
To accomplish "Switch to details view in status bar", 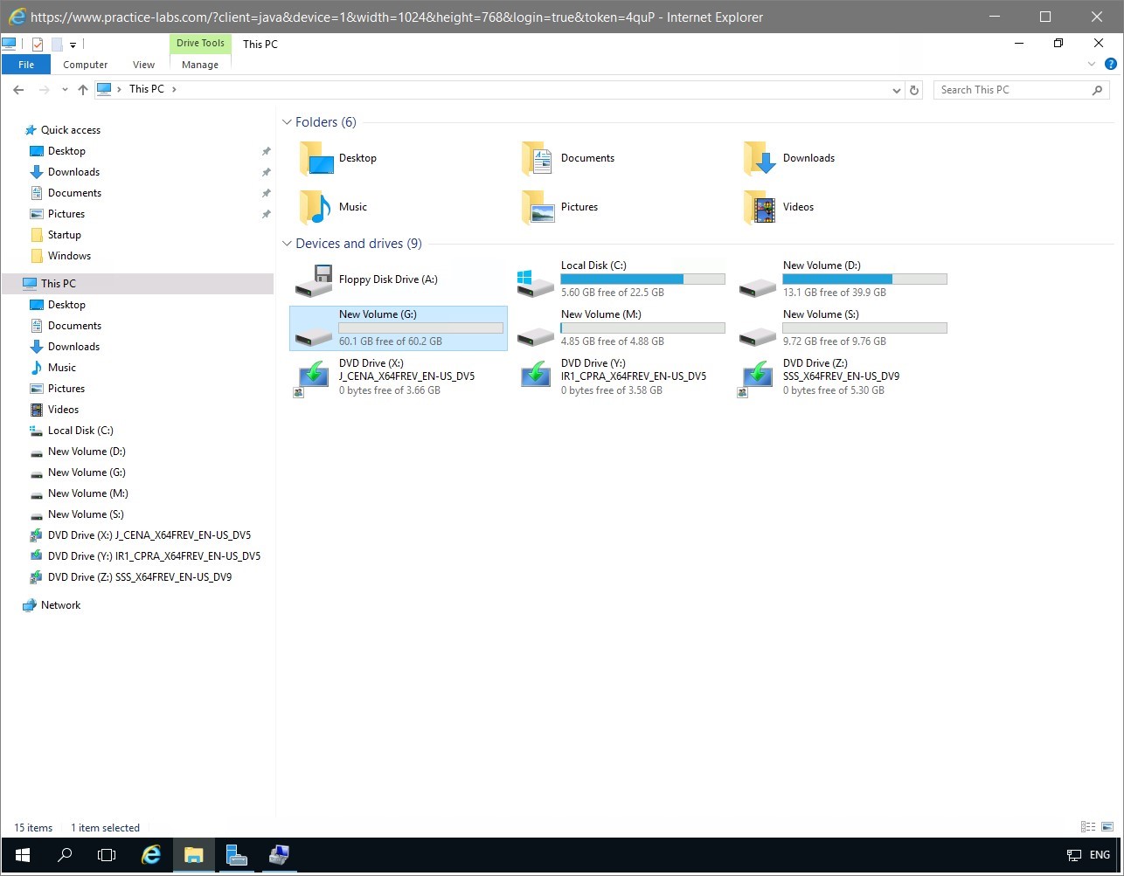I will click(1088, 827).
